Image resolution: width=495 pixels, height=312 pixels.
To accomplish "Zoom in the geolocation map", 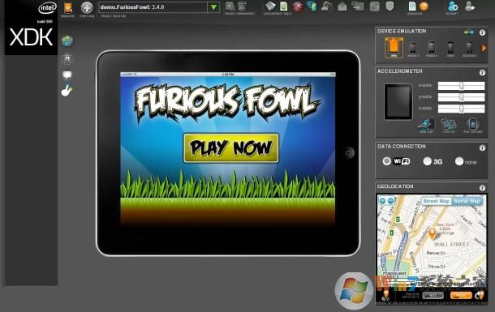I will [x=382, y=201].
